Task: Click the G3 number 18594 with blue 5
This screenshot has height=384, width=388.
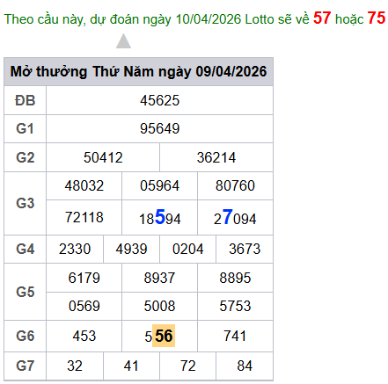Action: coord(159,217)
